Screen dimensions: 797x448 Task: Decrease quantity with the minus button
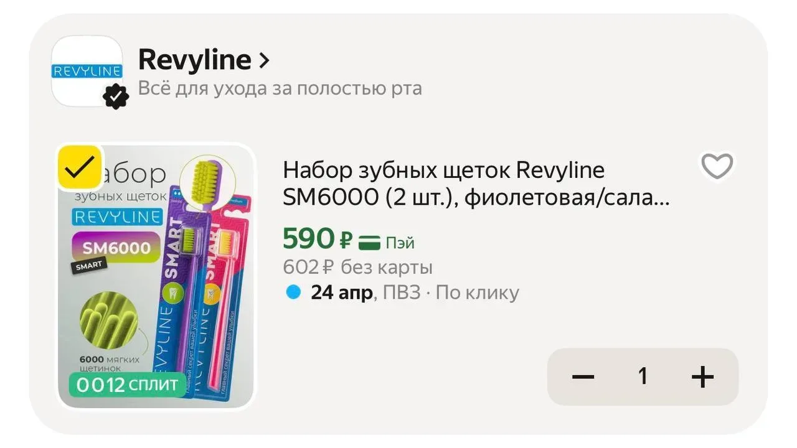pos(583,376)
